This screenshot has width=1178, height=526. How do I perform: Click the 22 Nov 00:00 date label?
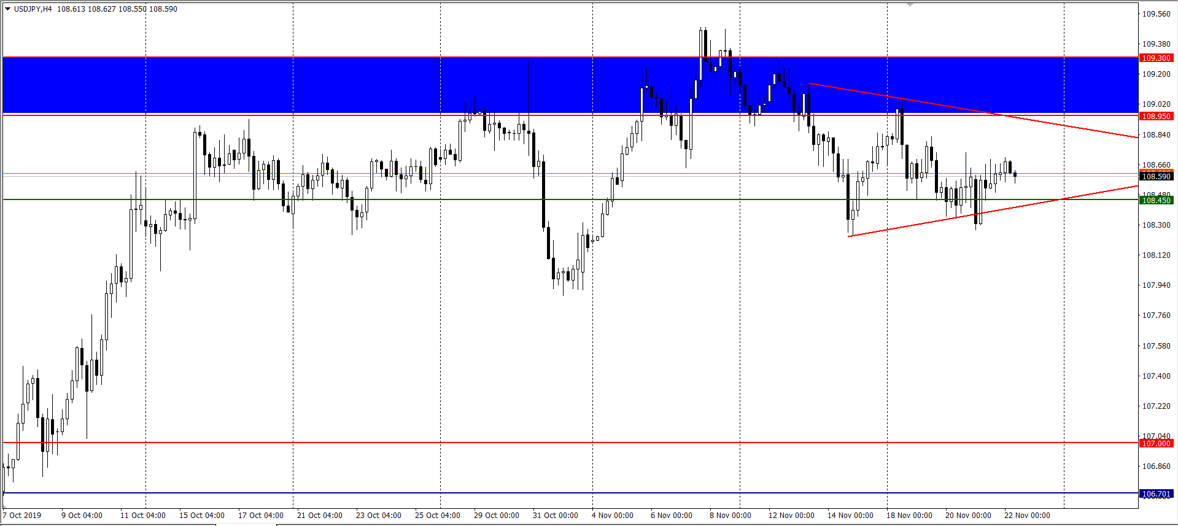[1027, 516]
